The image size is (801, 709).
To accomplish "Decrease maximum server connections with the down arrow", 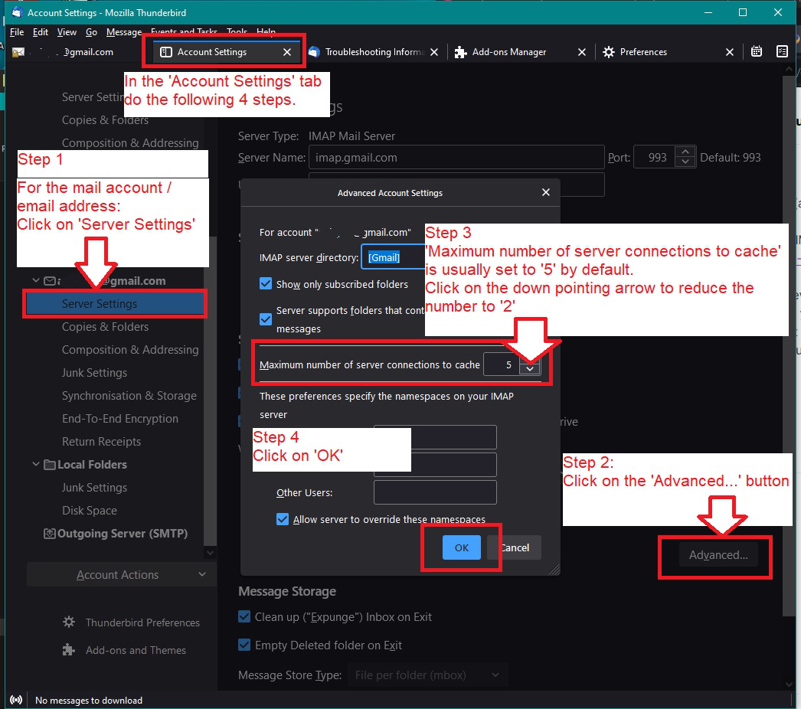I will 530,370.
